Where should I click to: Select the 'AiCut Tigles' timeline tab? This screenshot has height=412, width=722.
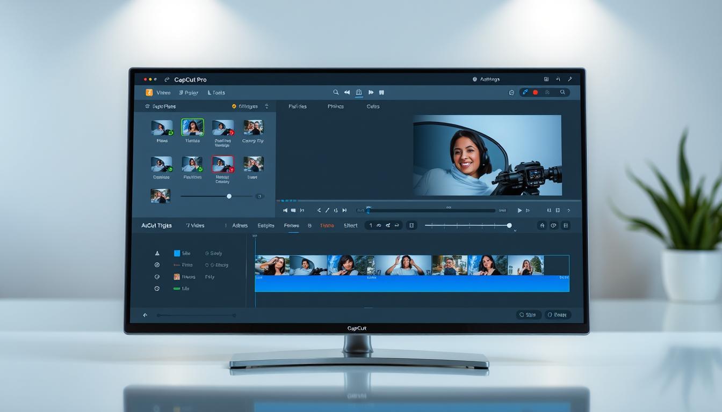coord(156,225)
